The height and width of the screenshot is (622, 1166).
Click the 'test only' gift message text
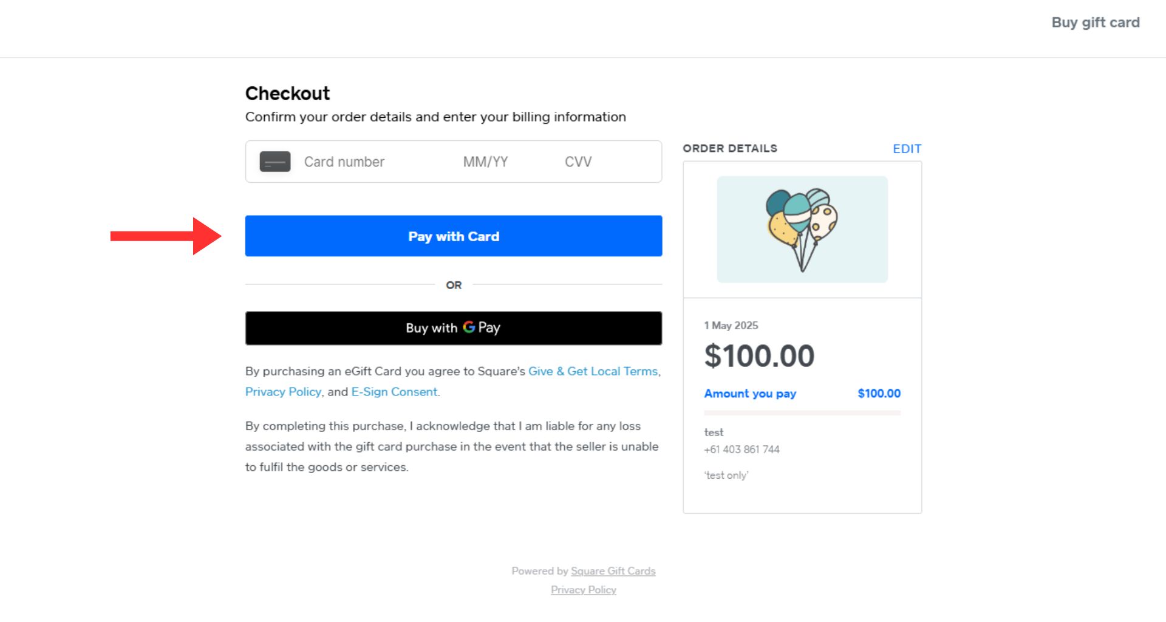coord(726,475)
